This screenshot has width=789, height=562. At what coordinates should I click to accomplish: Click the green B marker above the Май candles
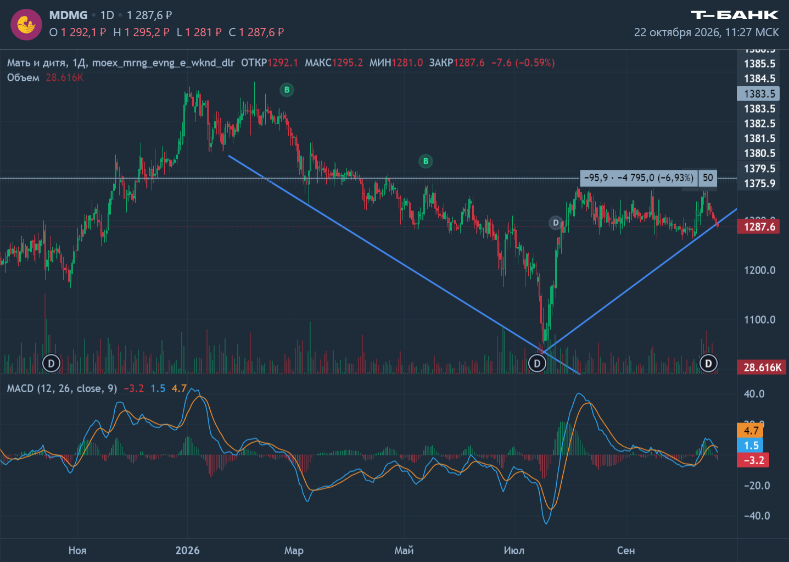click(x=426, y=161)
